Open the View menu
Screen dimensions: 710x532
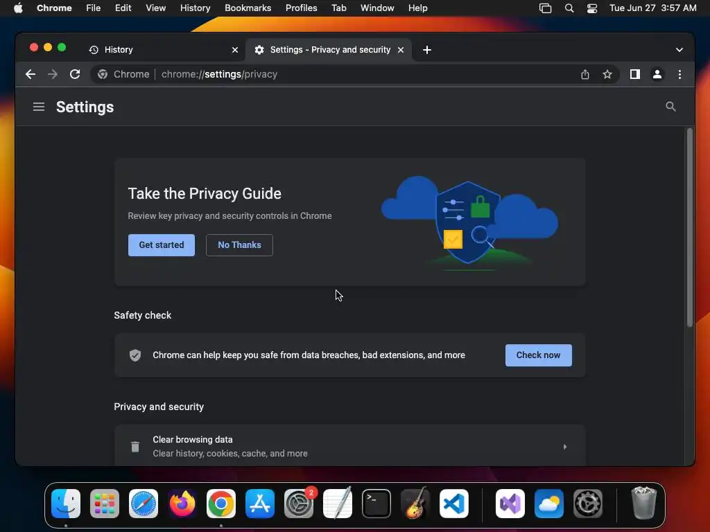pyautogui.click(x=155, y=8)
